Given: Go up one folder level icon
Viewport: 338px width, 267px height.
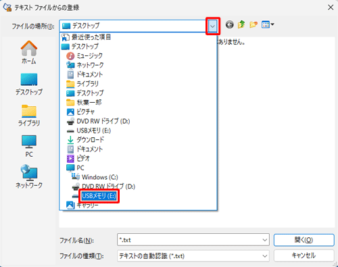Looking at the screenshot, I should (241, 24).
